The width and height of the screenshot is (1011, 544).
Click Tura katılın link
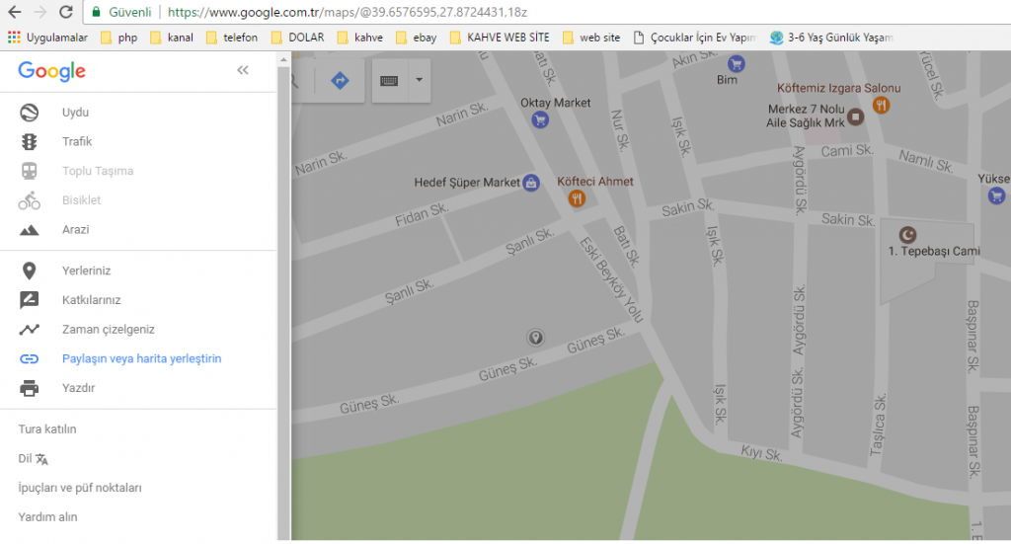pyautogui.click(x=47, y=429)
